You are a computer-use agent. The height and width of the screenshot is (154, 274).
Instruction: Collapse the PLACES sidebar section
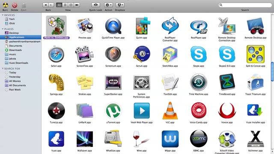click(x=3, y=29)
